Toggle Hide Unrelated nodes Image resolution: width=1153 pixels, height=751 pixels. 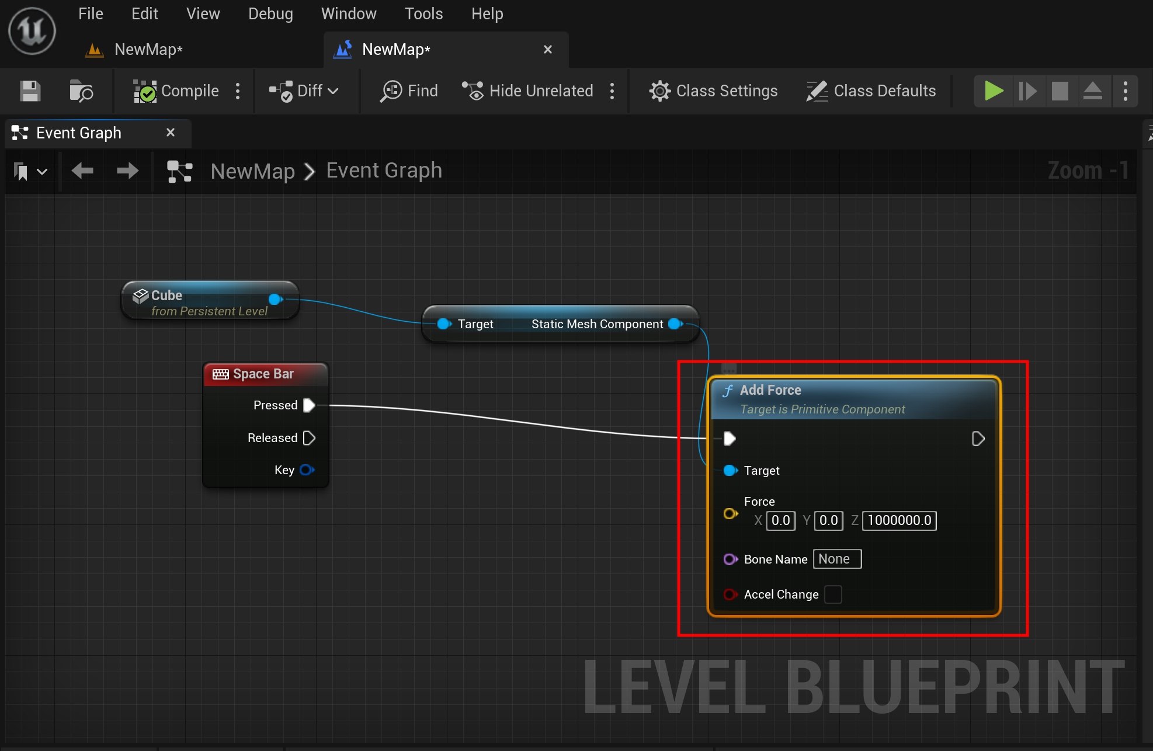pyautogui.click(x=527, y=91)
